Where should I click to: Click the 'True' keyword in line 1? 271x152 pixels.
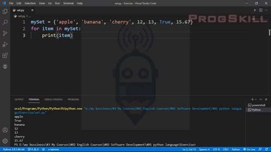pos(165,22)
